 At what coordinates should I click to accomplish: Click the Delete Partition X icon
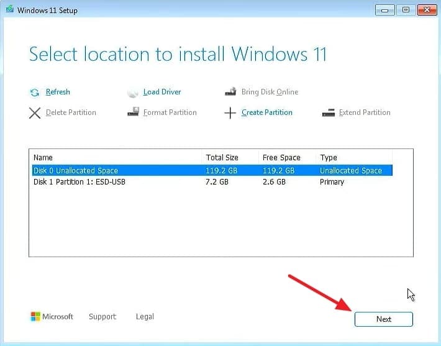(x=35, y=113)
